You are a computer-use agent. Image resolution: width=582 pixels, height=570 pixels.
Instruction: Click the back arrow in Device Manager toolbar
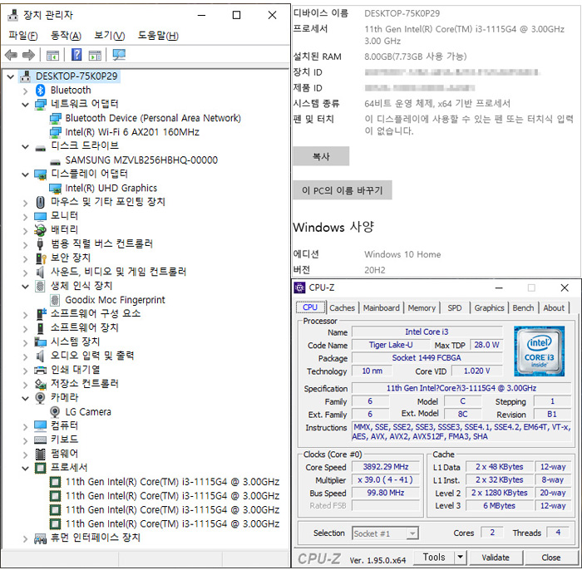click(x=11, y=56)
